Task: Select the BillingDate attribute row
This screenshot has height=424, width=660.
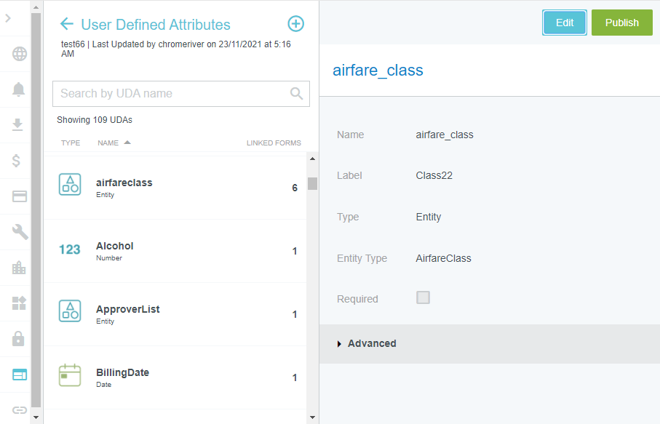Action: [x=175, y=377]
